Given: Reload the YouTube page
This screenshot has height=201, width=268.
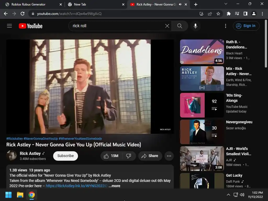Looking at the screenshot, I should click(23, 14).
